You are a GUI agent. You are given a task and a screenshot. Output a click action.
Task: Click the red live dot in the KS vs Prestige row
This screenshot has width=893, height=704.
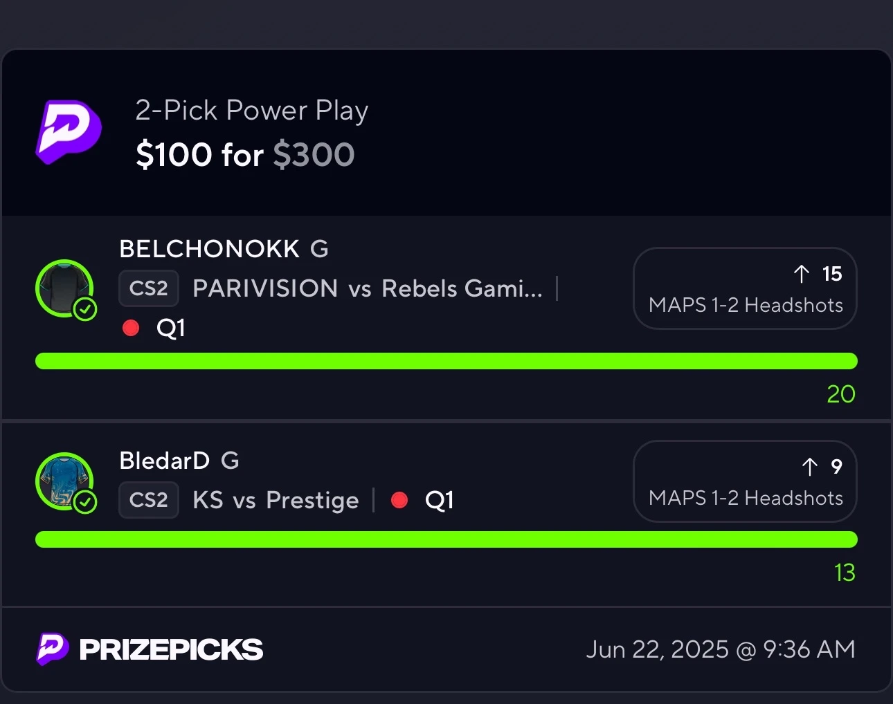[x=399, y=500]
